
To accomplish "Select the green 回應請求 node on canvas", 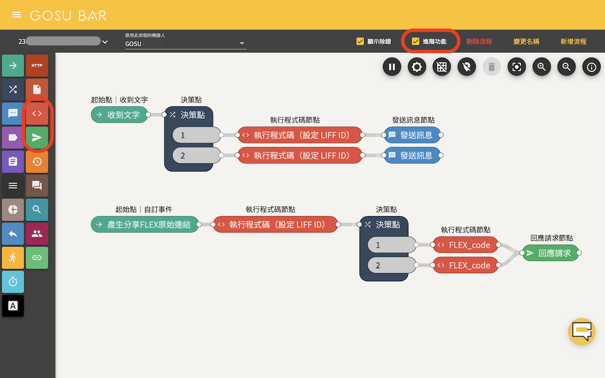I will pyautogui.click(x=551, y=253).
